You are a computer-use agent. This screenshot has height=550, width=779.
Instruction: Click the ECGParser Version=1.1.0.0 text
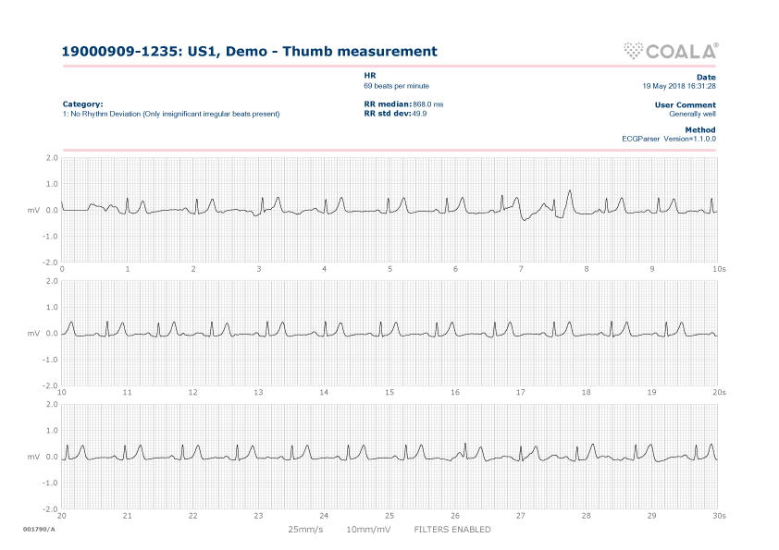click(x=669, y=139)
